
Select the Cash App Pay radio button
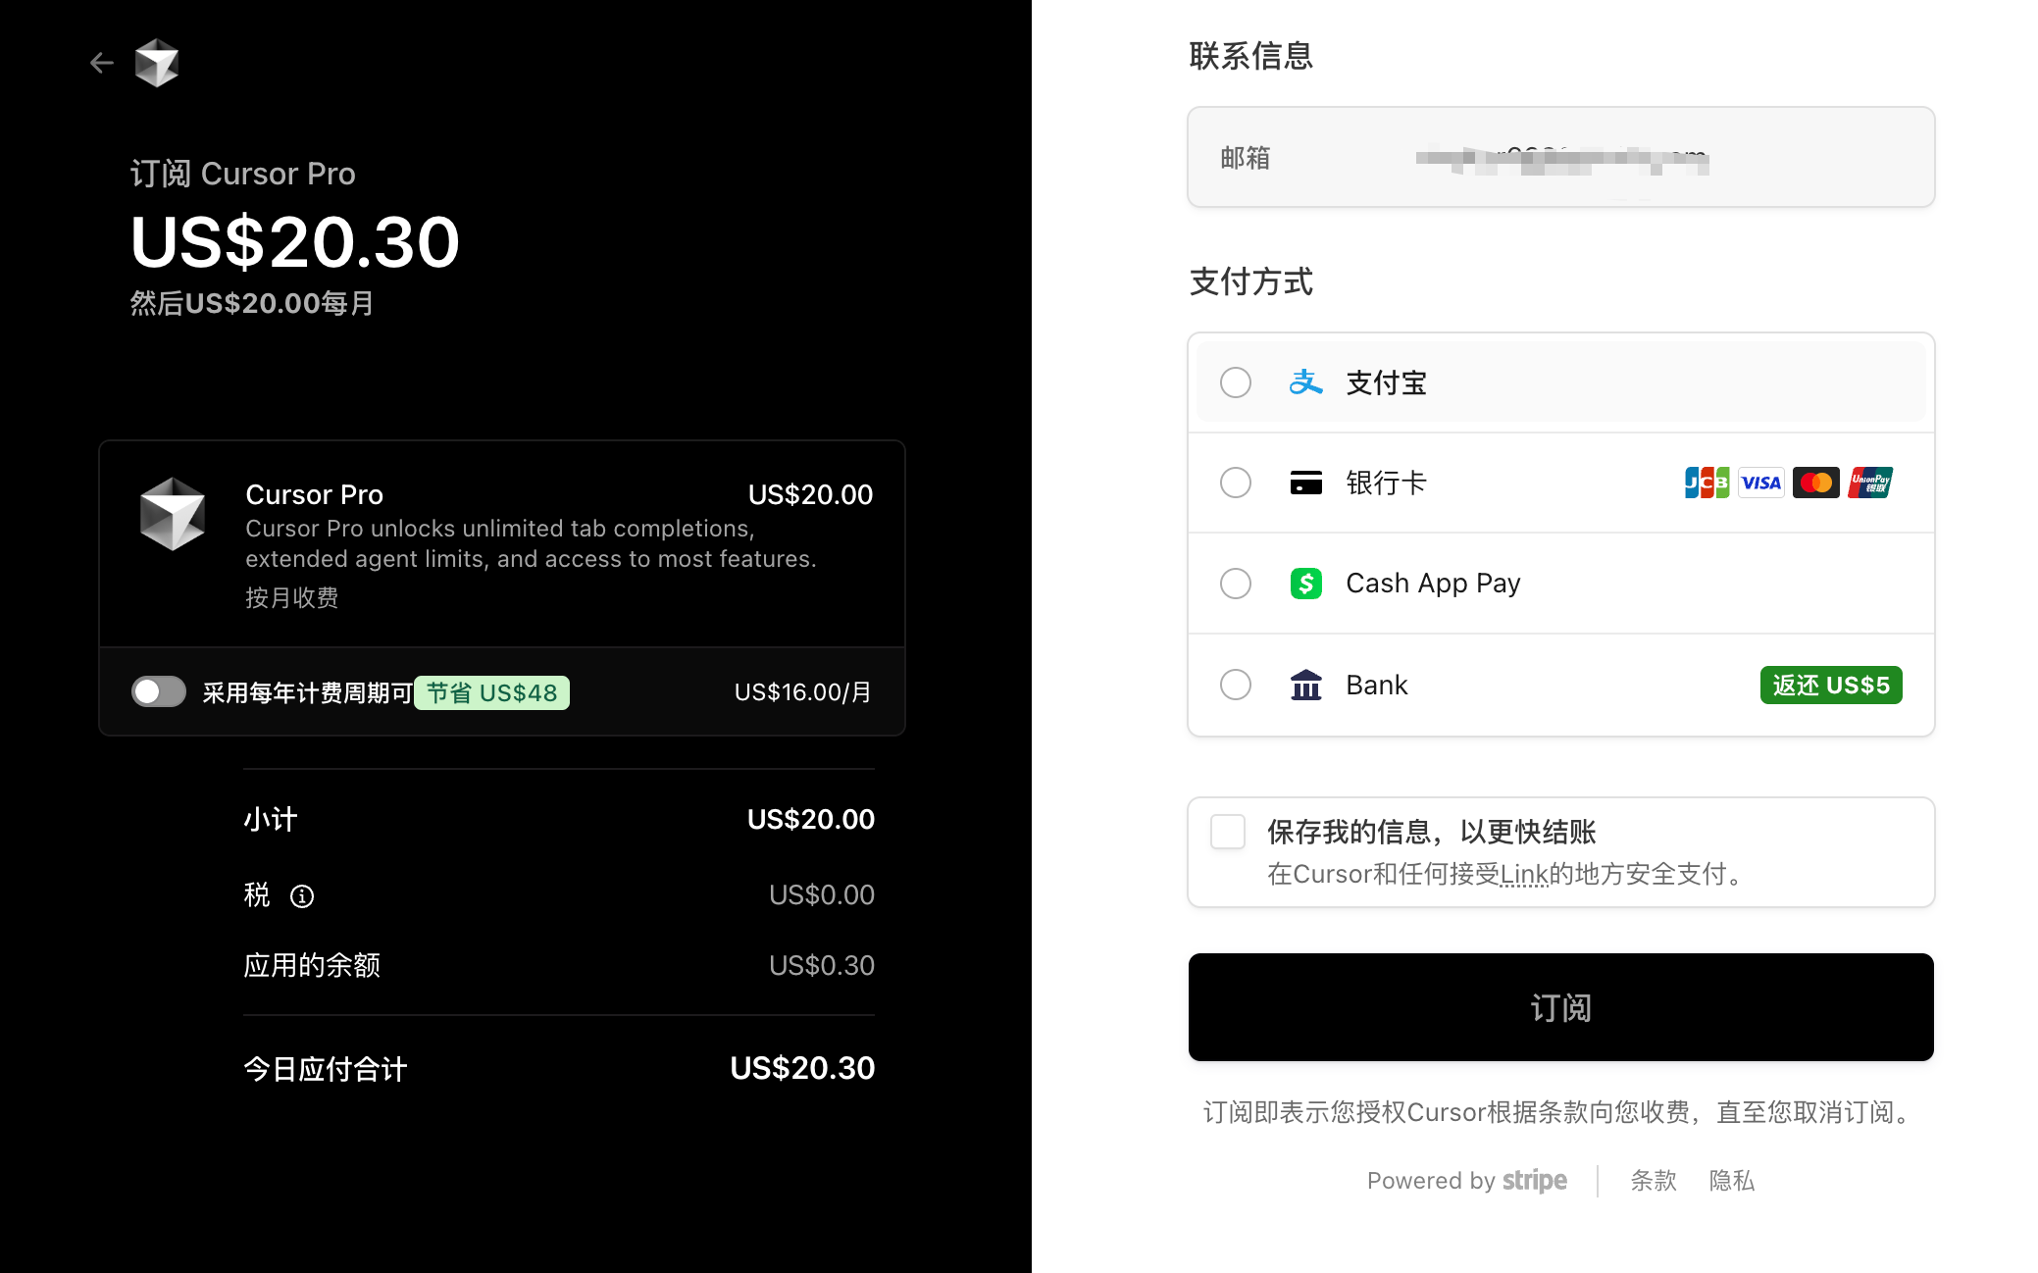pos(1236,584)
